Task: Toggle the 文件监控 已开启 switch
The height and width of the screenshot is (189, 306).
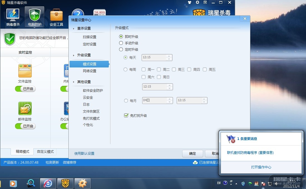Action: [x=25, y=89]
